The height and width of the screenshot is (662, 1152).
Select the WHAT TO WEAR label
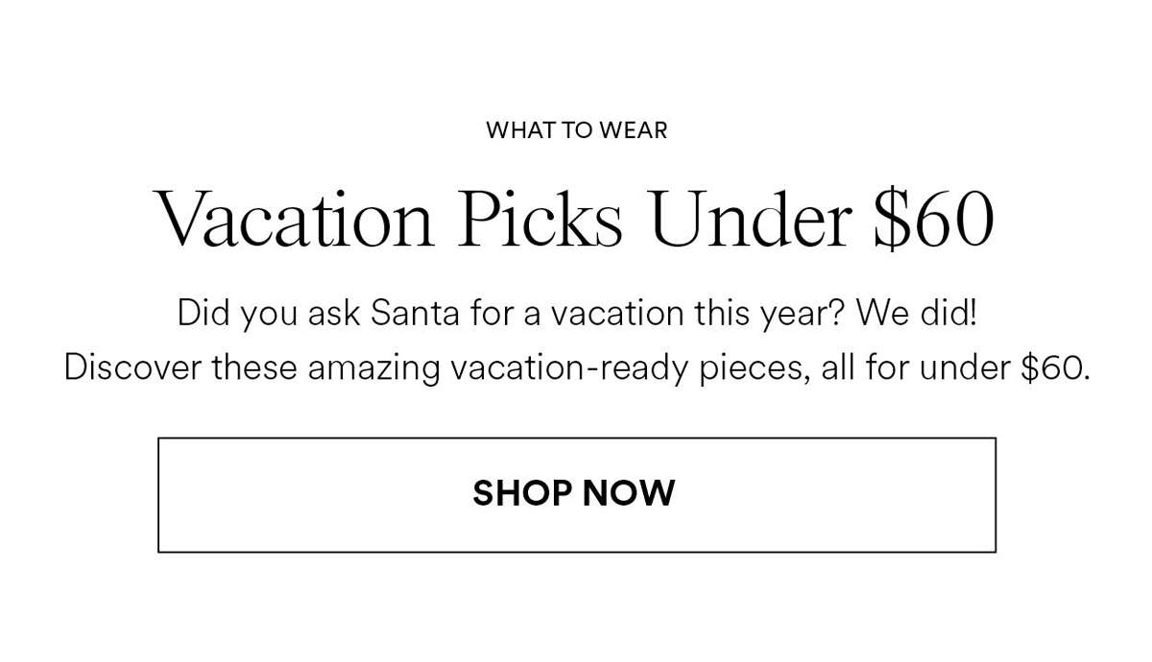coord(576,130)
